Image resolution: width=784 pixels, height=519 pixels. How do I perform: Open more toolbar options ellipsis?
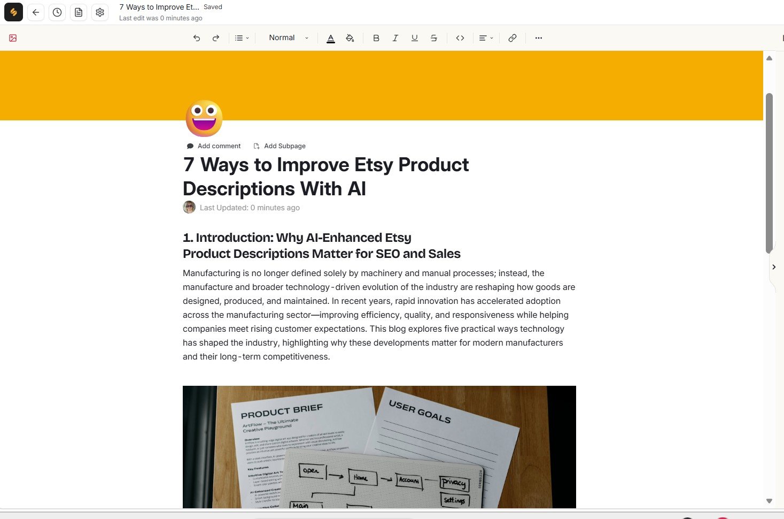coord(539,38)
